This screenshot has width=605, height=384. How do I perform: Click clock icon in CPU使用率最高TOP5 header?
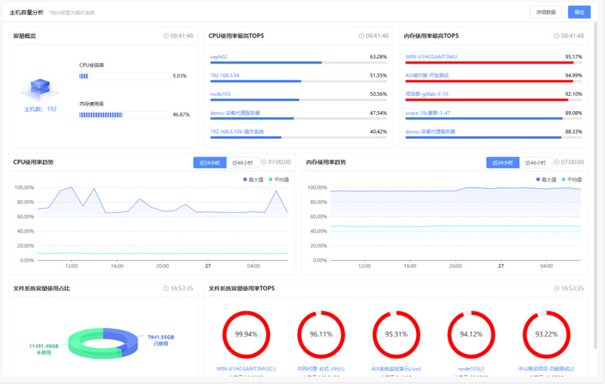coord(361,36)
